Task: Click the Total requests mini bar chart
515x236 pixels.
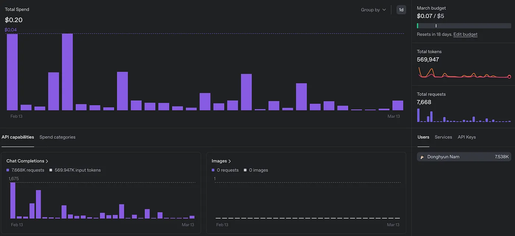Action: [464, 115]
